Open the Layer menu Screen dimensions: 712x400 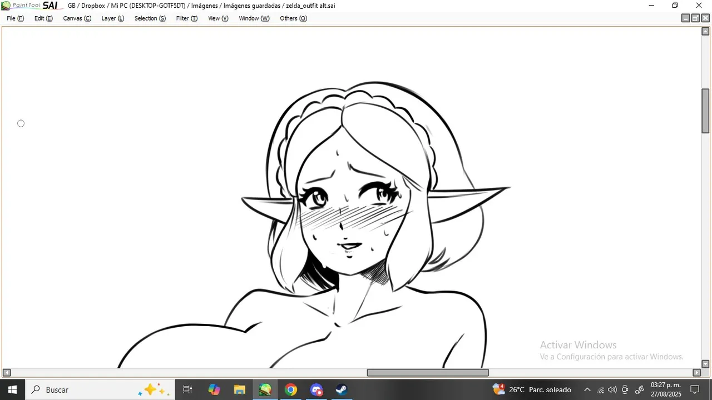(x=113, y=18)
